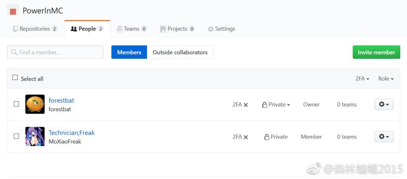Image resolution: width=407 pixels, height=179 pixels.
Task: Check the box next to Technician;Freak
Action: point(16,136)
